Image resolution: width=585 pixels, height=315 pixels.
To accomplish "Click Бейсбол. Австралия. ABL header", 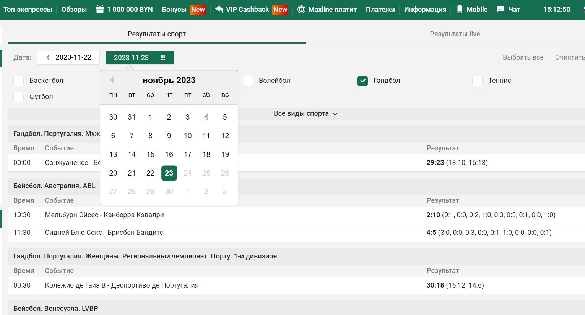I will tap(54, 186).
